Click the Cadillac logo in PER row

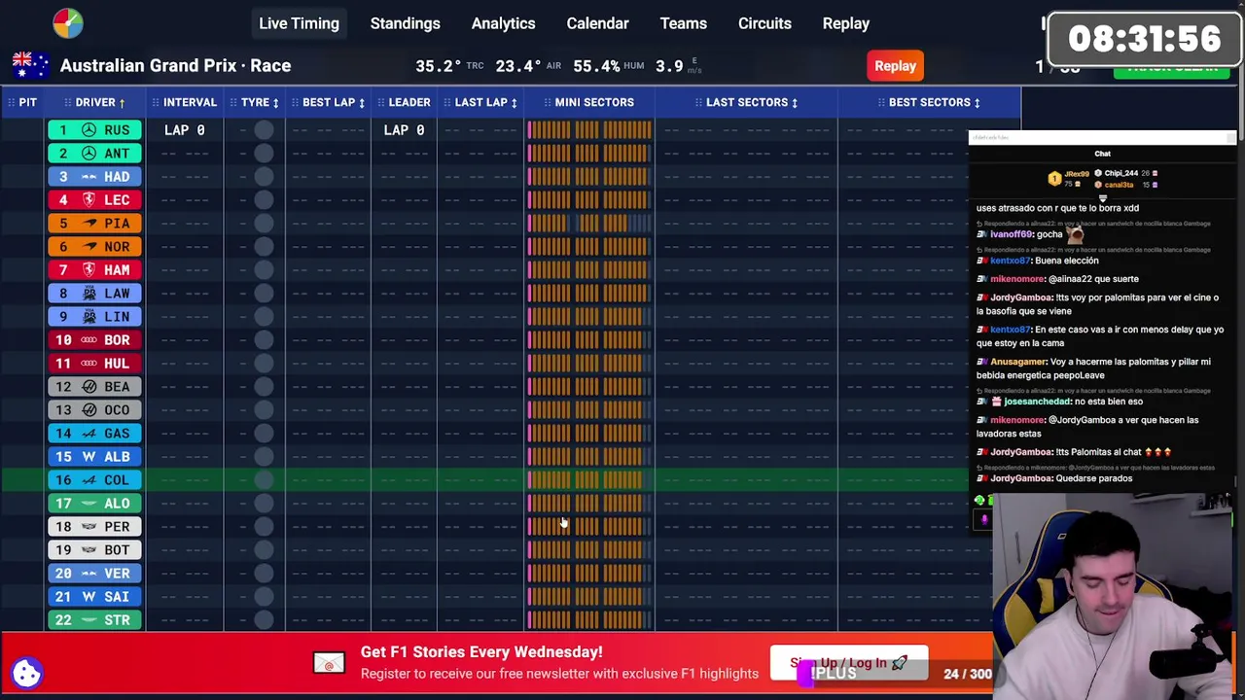click(89, 526)
